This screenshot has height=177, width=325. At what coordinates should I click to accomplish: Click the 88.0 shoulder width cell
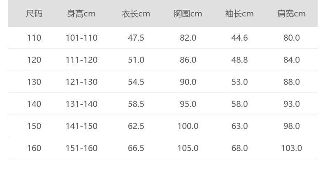click(291, 82)
